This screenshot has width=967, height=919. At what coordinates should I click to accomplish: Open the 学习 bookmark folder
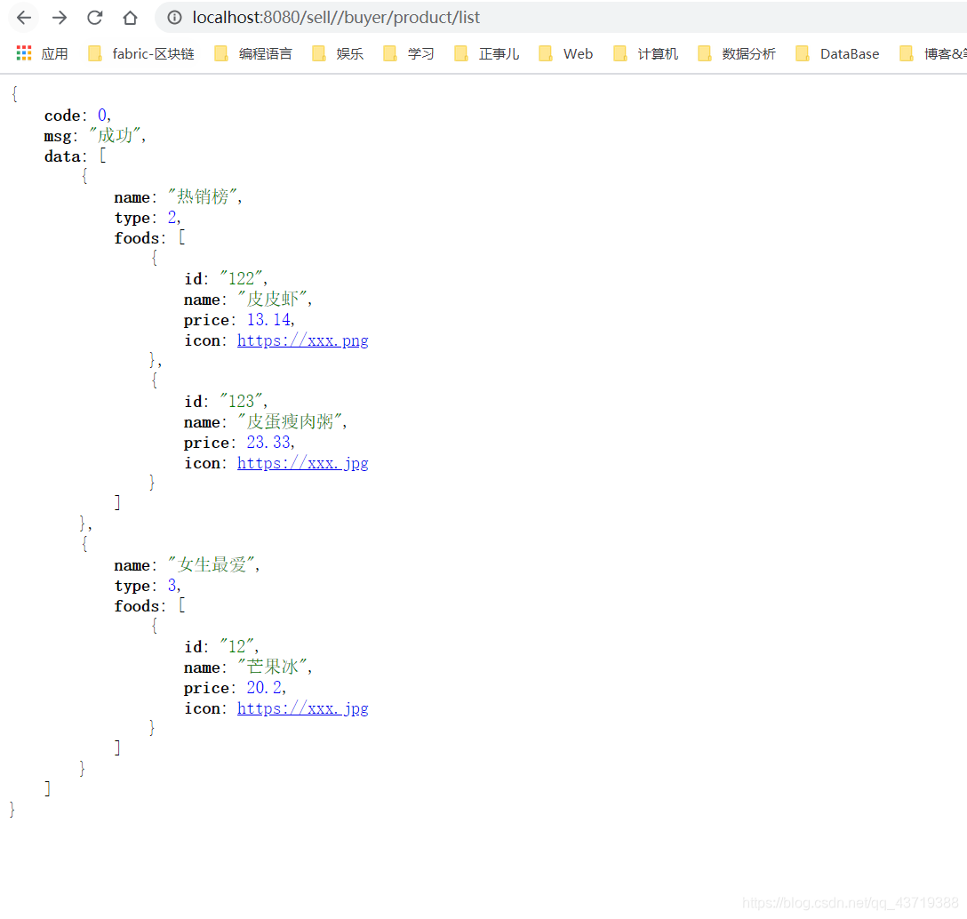pos(409,53)
